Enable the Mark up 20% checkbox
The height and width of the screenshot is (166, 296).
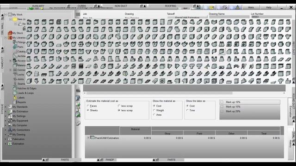click(x=222, y=111)
